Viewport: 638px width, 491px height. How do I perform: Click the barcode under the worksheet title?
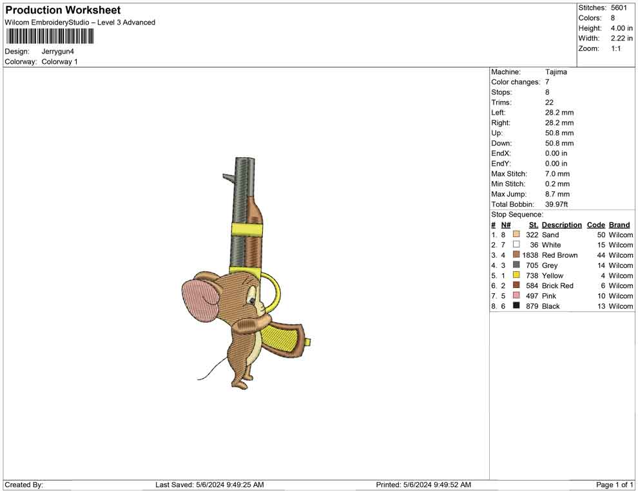(x=50, y=37)
